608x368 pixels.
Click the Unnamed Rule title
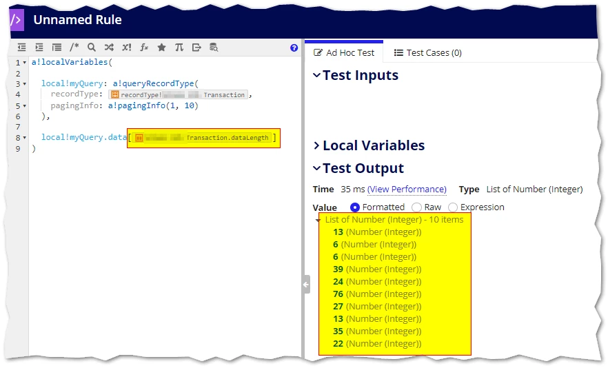(x=77, y=20)
